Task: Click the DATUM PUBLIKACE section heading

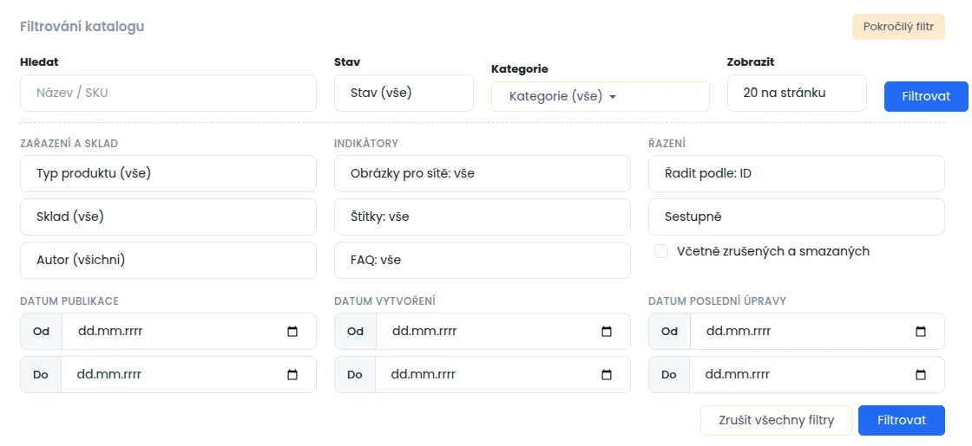Action: pos(69,301)
